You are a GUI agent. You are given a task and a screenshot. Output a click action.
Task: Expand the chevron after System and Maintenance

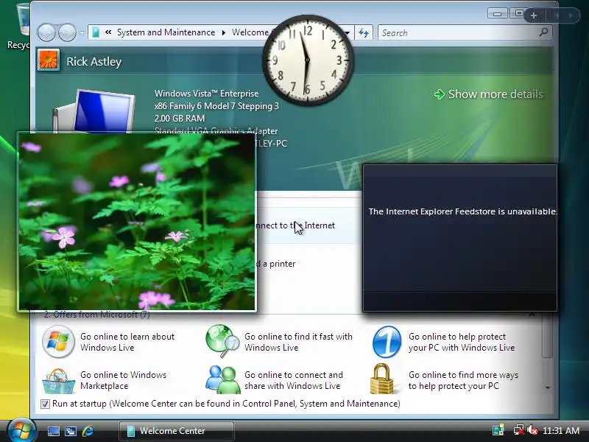(224, 32)
